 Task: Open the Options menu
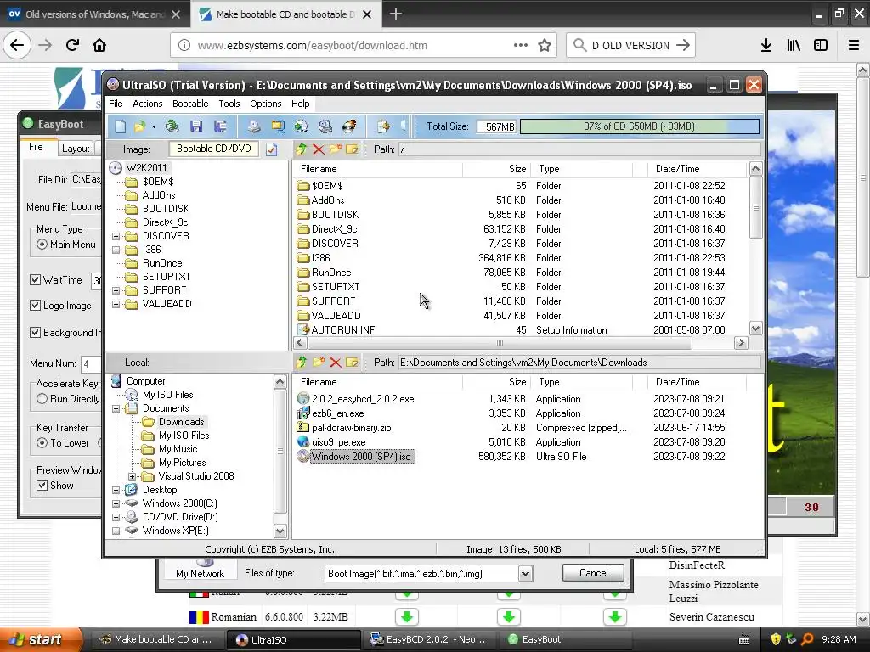(x=265, y=104)
